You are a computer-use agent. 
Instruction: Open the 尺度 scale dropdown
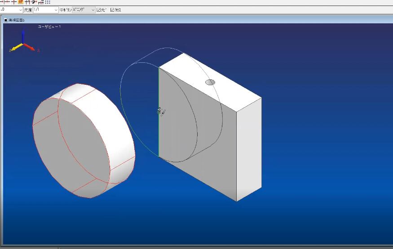click(x=56, y=10)
